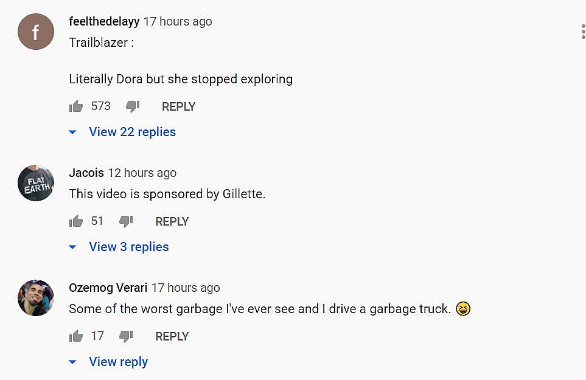Reply to Jacois's comment
Screen dimensions: 586x380
pyautogui.click(x=172, y=221)
